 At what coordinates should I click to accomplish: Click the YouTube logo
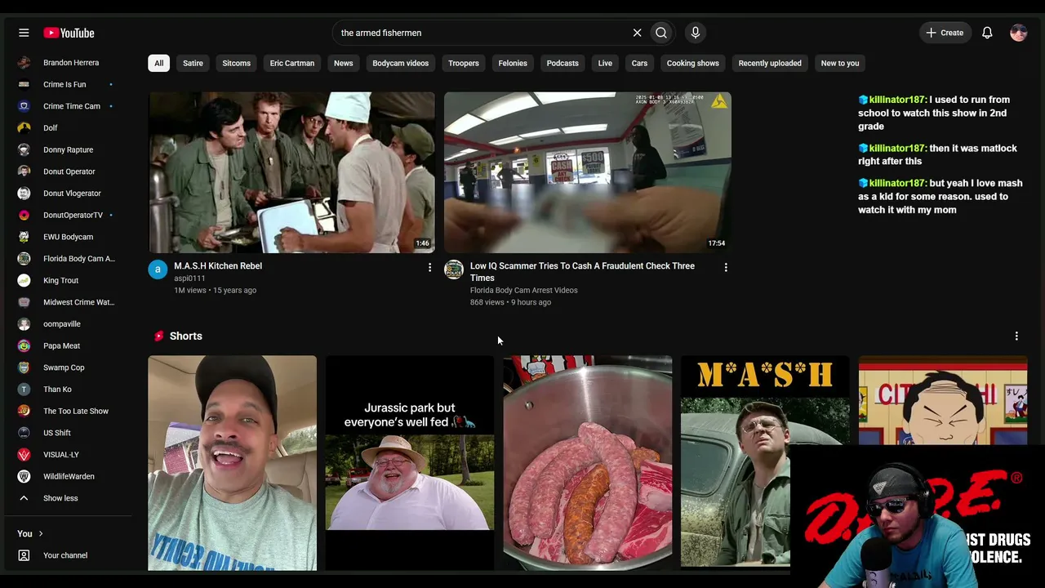[69, 33]
